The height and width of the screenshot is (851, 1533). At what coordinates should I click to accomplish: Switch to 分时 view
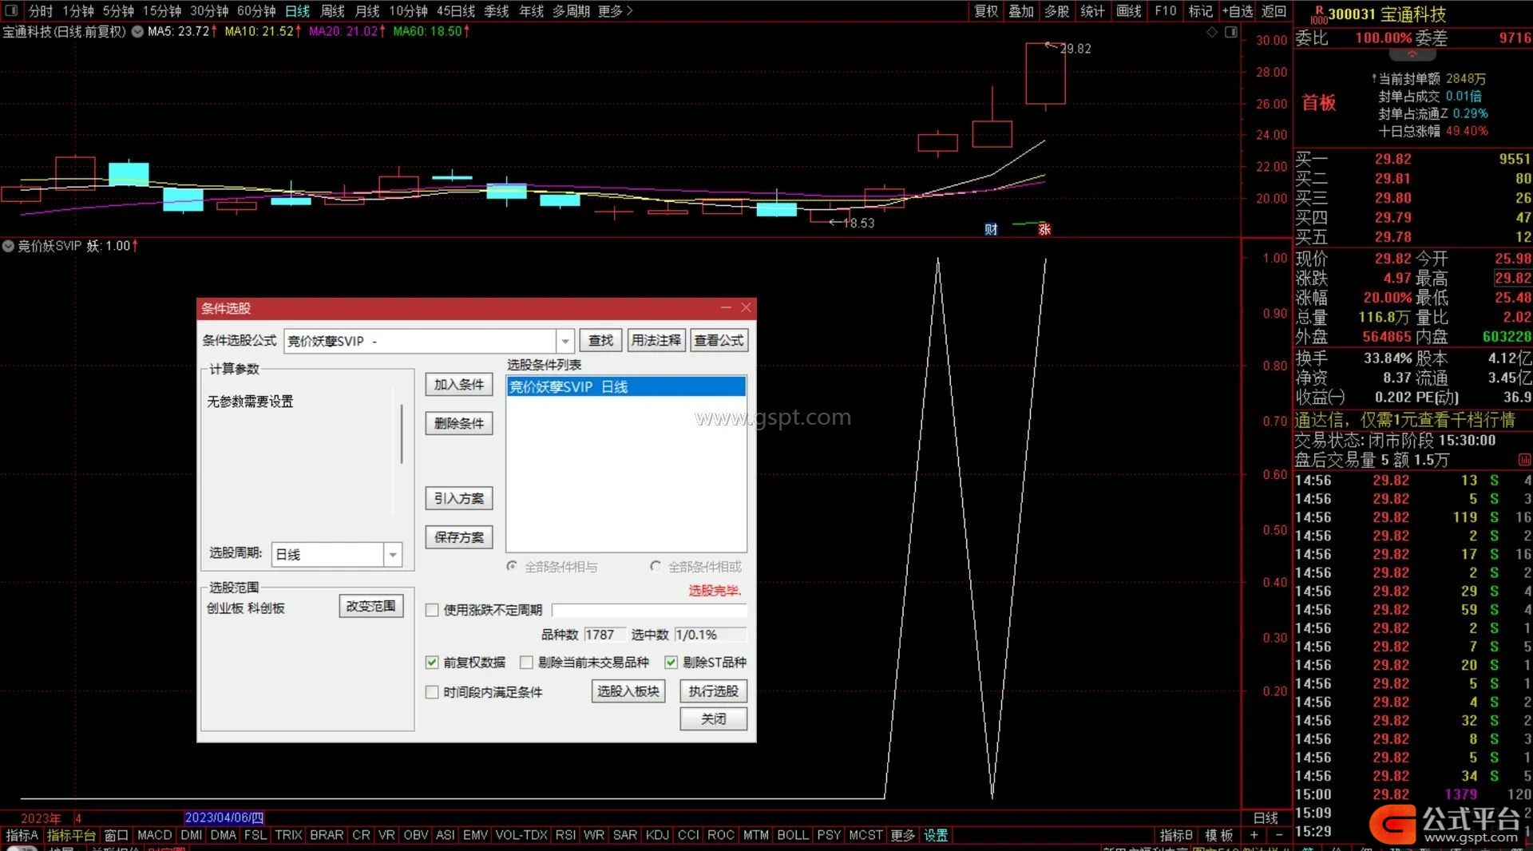[41, 11]
